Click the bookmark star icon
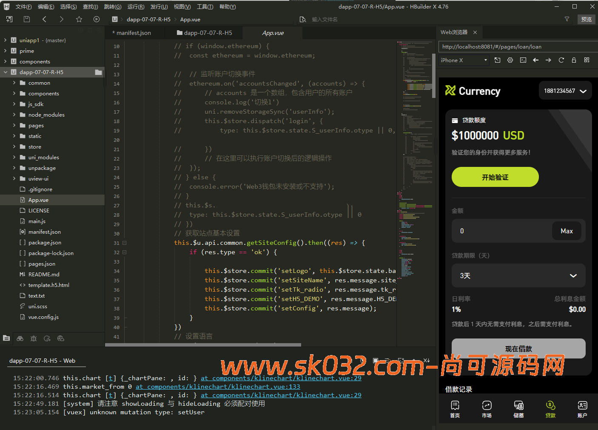598x430 pixels. tap(79, 19)
